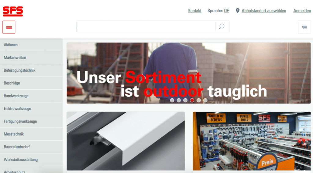
Task: Choose Abholstandort auswählen
Action: (264, 11)
